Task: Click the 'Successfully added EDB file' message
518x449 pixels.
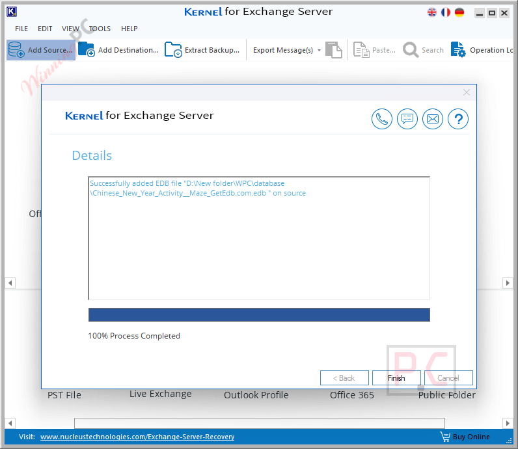Action: [x=198, y=188]
